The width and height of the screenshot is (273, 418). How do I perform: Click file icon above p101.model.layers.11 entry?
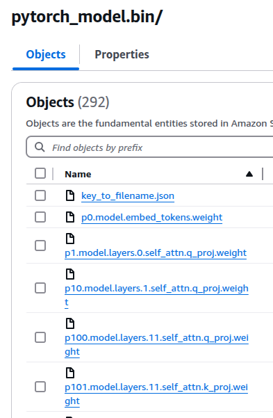70,373
